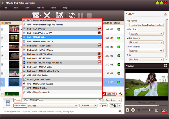Click the Add Profile filmstrip icon

pos(60,15)
